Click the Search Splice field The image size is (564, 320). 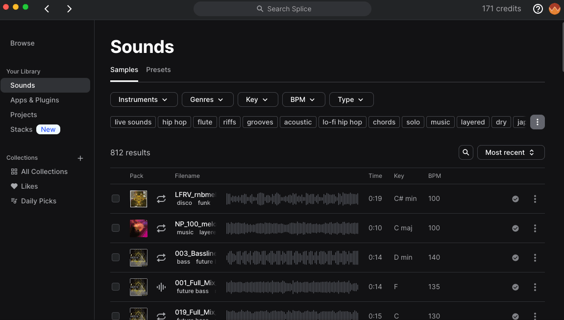[x=282, y=9]
